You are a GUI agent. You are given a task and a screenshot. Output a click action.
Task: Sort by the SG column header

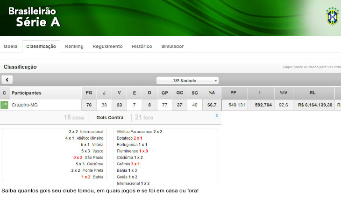click(195, 93)
